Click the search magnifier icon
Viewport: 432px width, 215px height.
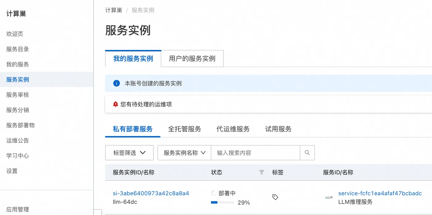click(x=307, y=153)
